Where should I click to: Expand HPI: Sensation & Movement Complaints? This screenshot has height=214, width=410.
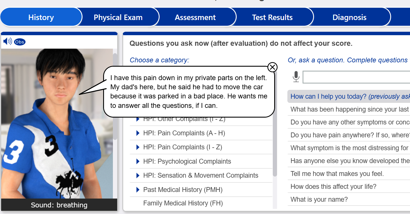click(x=201, y=175)
